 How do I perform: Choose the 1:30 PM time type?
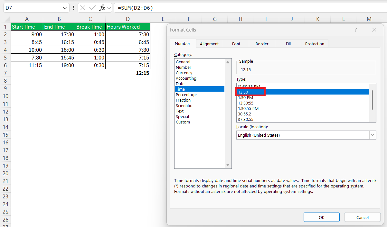pyautogui.click(x=303, y=97)
